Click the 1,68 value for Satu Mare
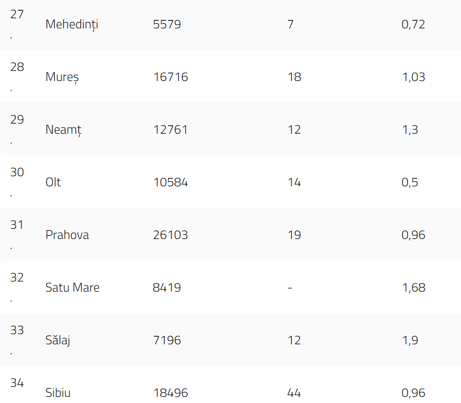The image size is (461, 403). pos(413,288)
